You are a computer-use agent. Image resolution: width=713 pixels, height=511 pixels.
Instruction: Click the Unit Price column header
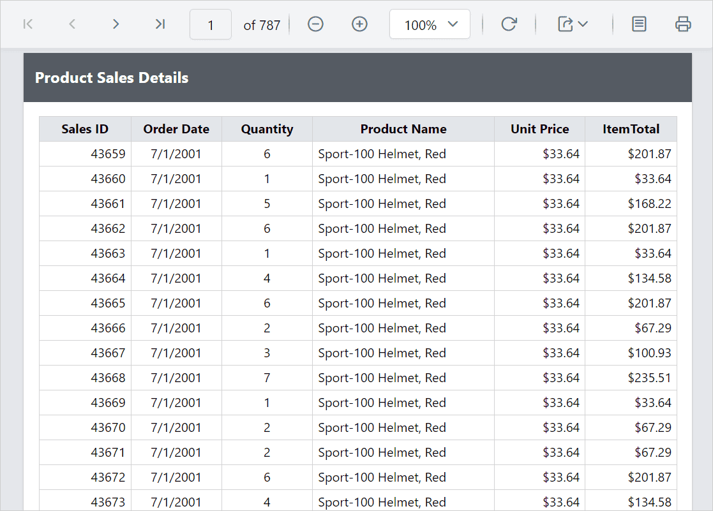(x=540, y=129)
